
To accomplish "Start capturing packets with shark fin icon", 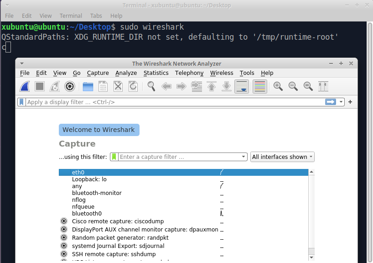I will [x=25, y=86].
